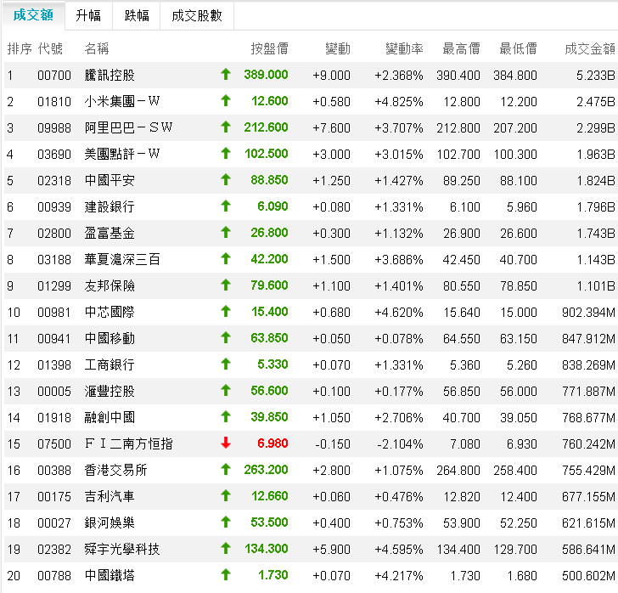Click stock name 舜宇光學科技
This screenshot has width=618, height=593.
[122, 549]
